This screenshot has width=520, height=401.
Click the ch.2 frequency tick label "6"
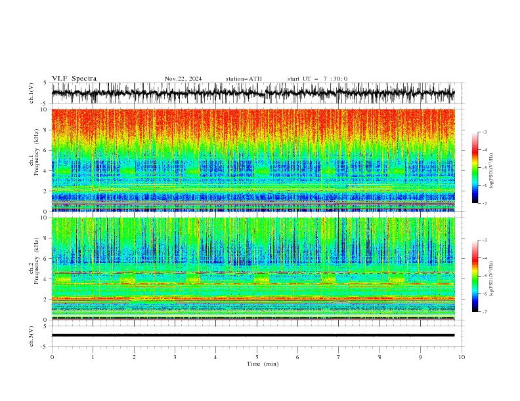45,259
